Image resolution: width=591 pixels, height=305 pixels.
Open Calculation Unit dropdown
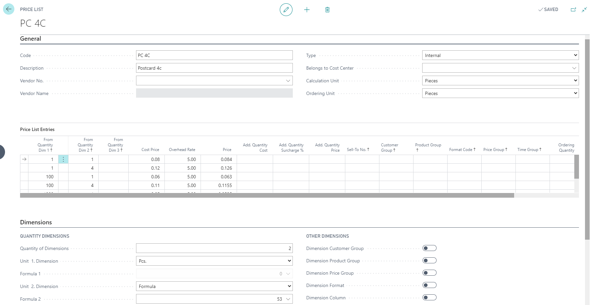(500, 81)
